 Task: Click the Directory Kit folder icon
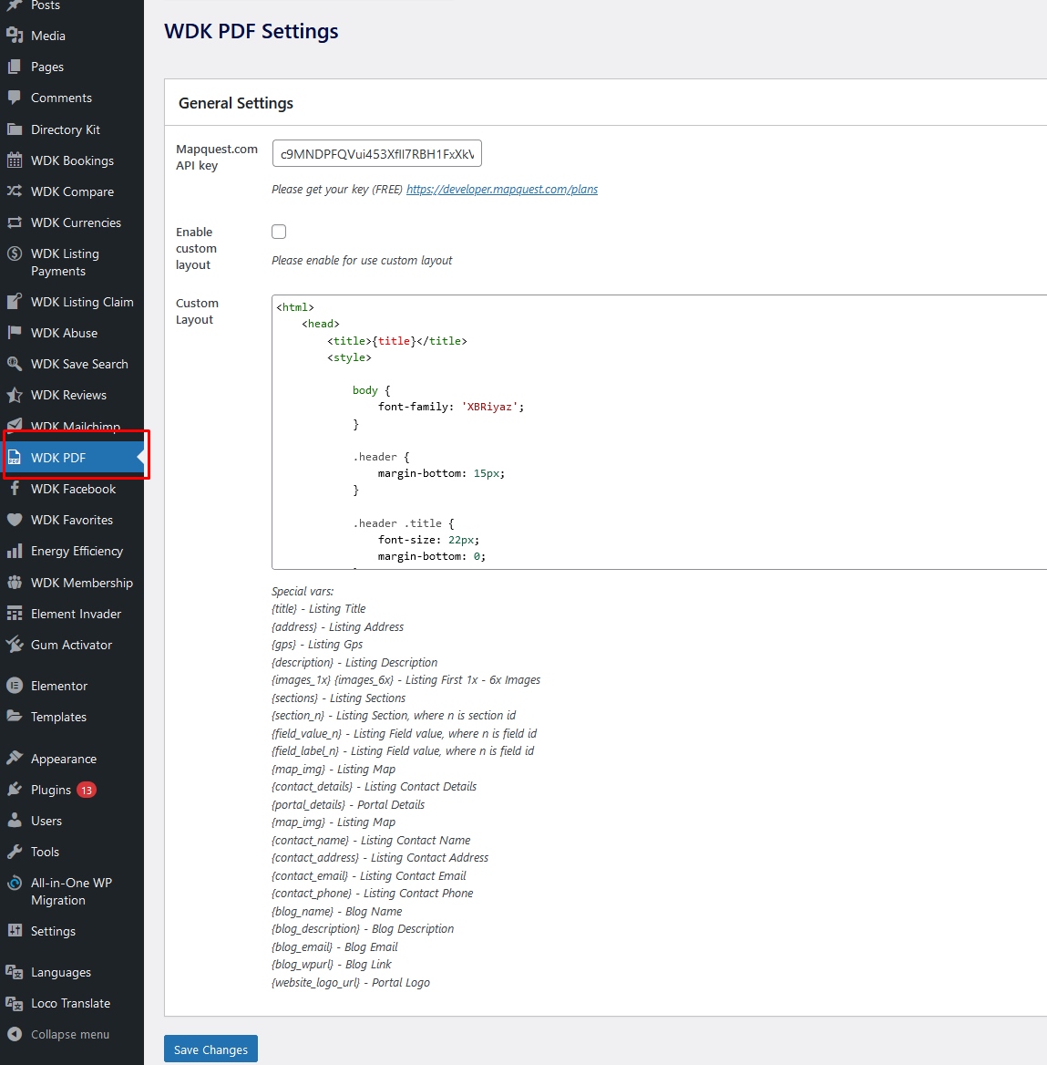(x=15, y=129)
